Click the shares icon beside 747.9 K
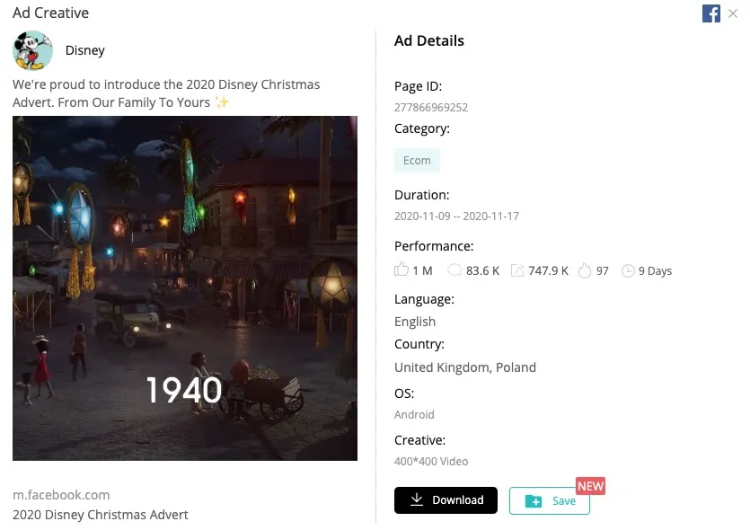 pos(516,270)
